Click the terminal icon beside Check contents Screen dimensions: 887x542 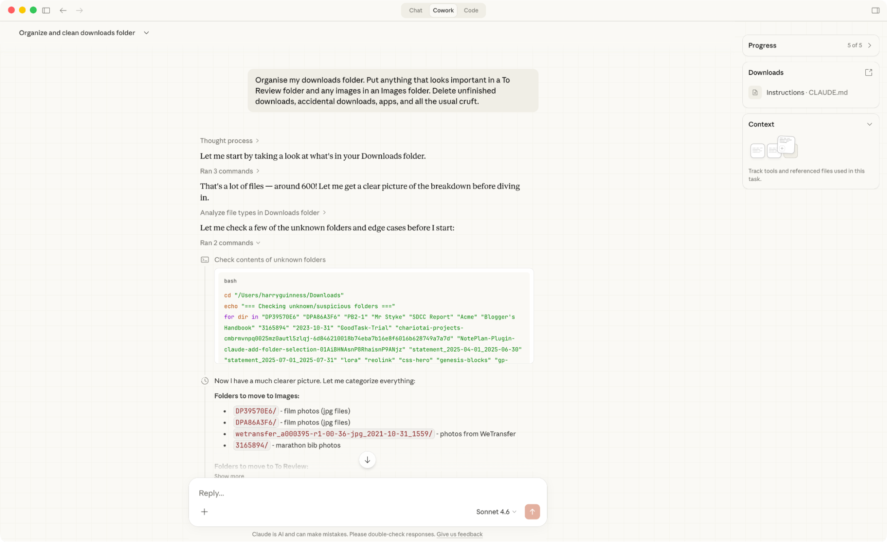[205, 259]
